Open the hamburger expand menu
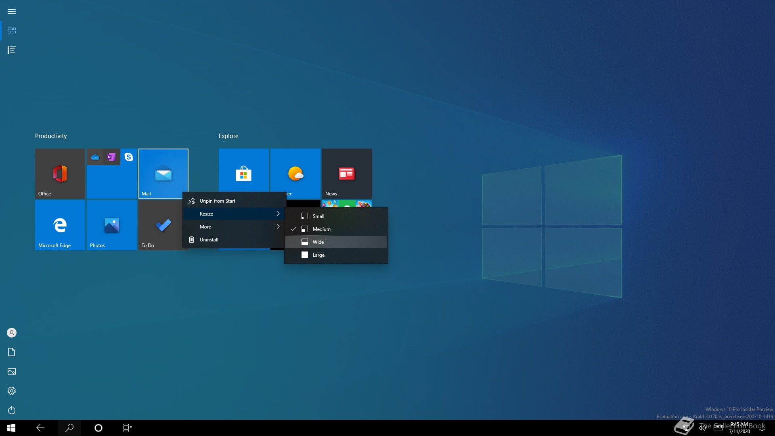Screen dimensions: 775x436 11,11
